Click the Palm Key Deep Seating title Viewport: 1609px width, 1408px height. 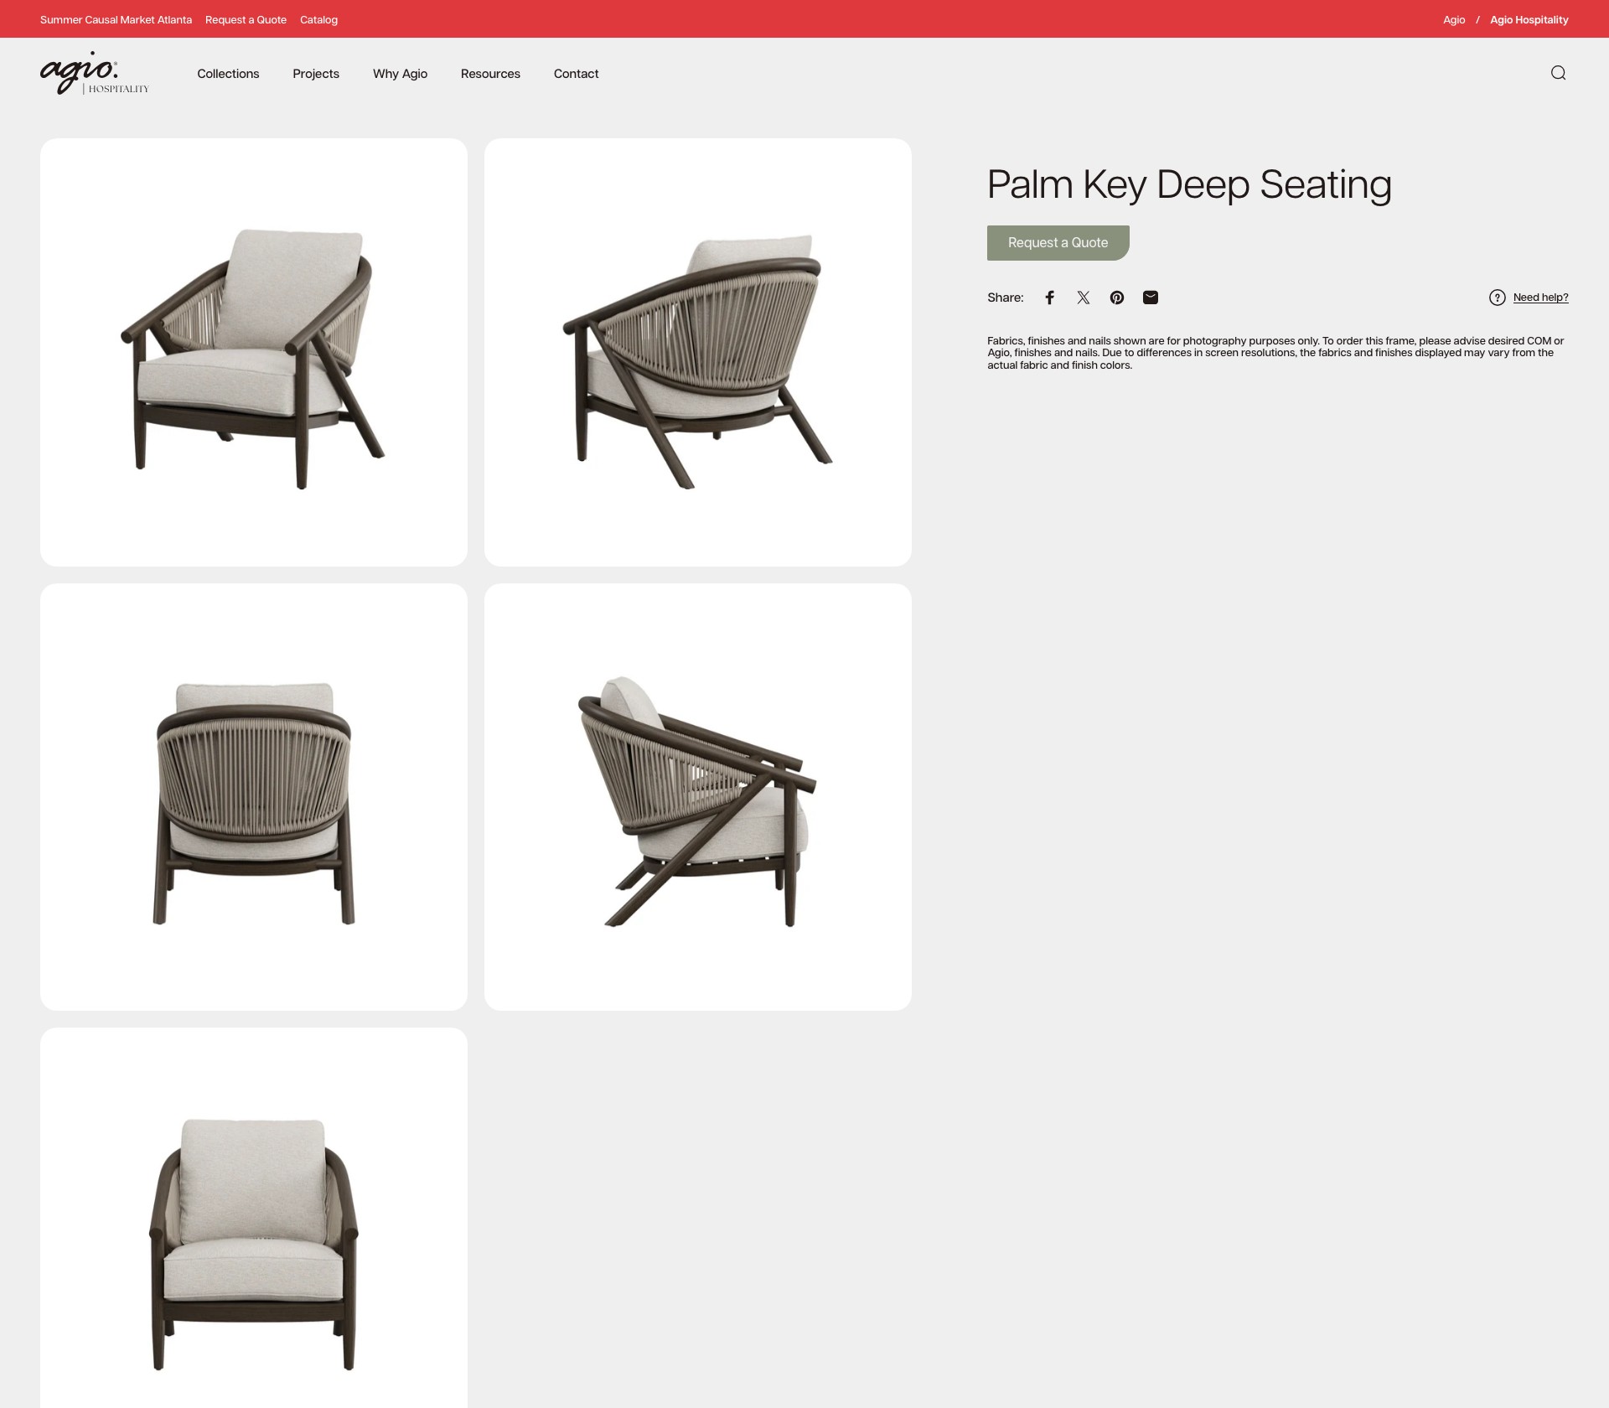click(1189, 184)
